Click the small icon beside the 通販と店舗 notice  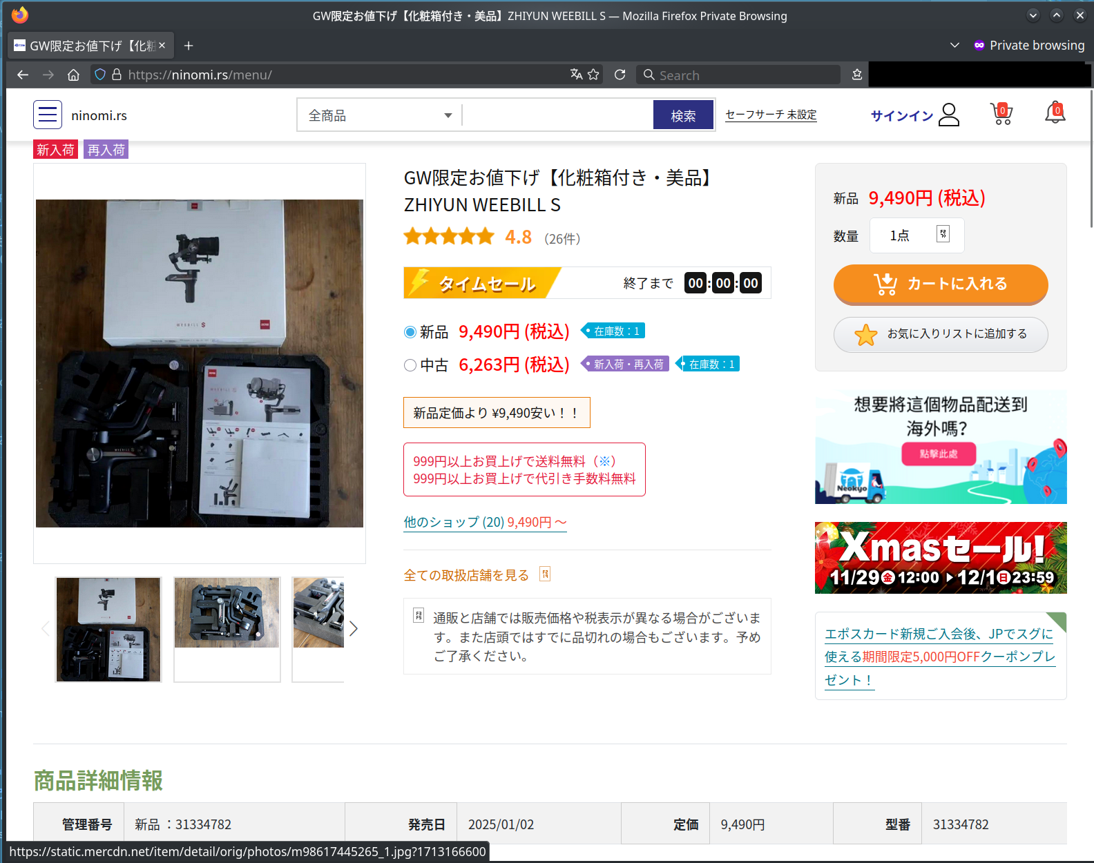click(x=419, y=615)
